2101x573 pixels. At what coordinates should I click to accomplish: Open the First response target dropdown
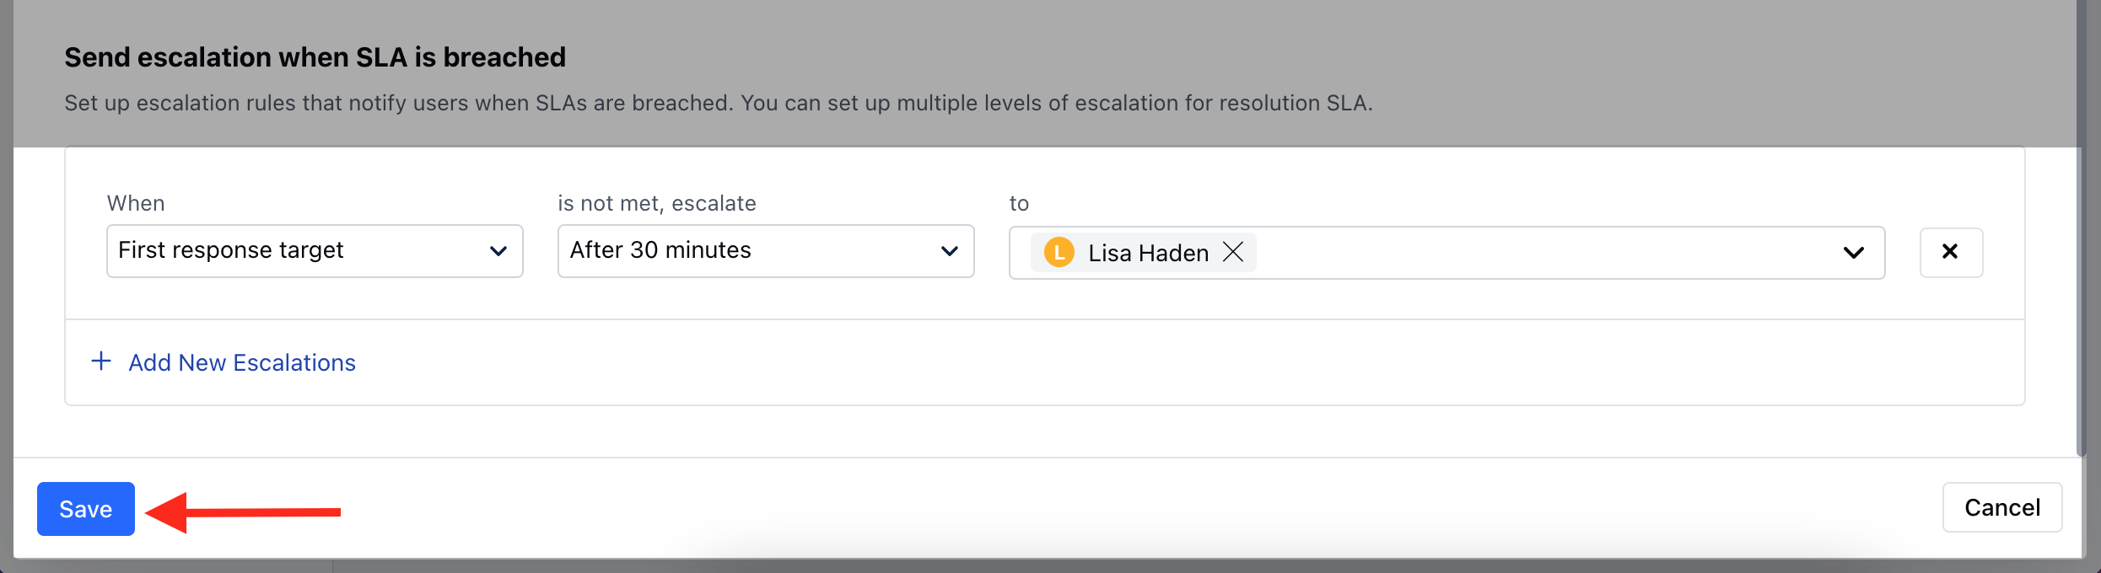click(x=315, y=251)
